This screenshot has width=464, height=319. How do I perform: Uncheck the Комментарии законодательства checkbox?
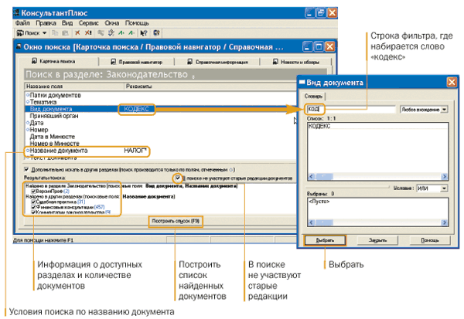pos(33,212)
